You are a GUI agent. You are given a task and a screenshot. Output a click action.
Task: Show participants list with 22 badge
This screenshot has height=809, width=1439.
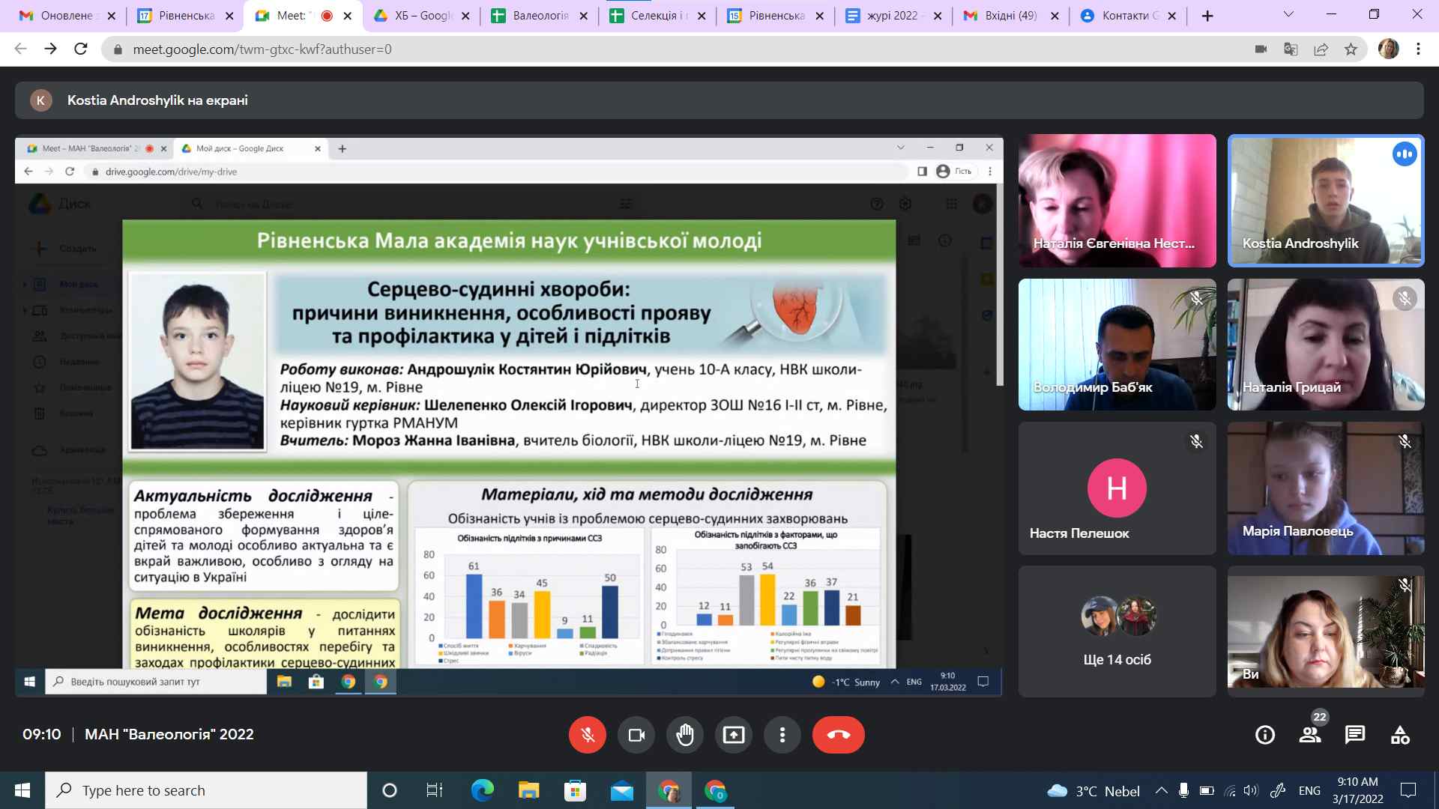pos(1310,735)
